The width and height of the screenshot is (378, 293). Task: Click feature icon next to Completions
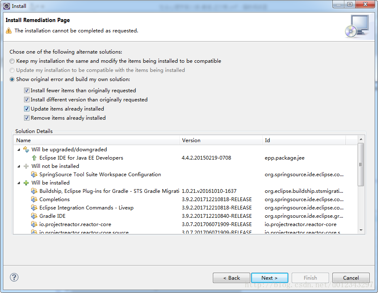pyautogui.click(x=34, y=199)
